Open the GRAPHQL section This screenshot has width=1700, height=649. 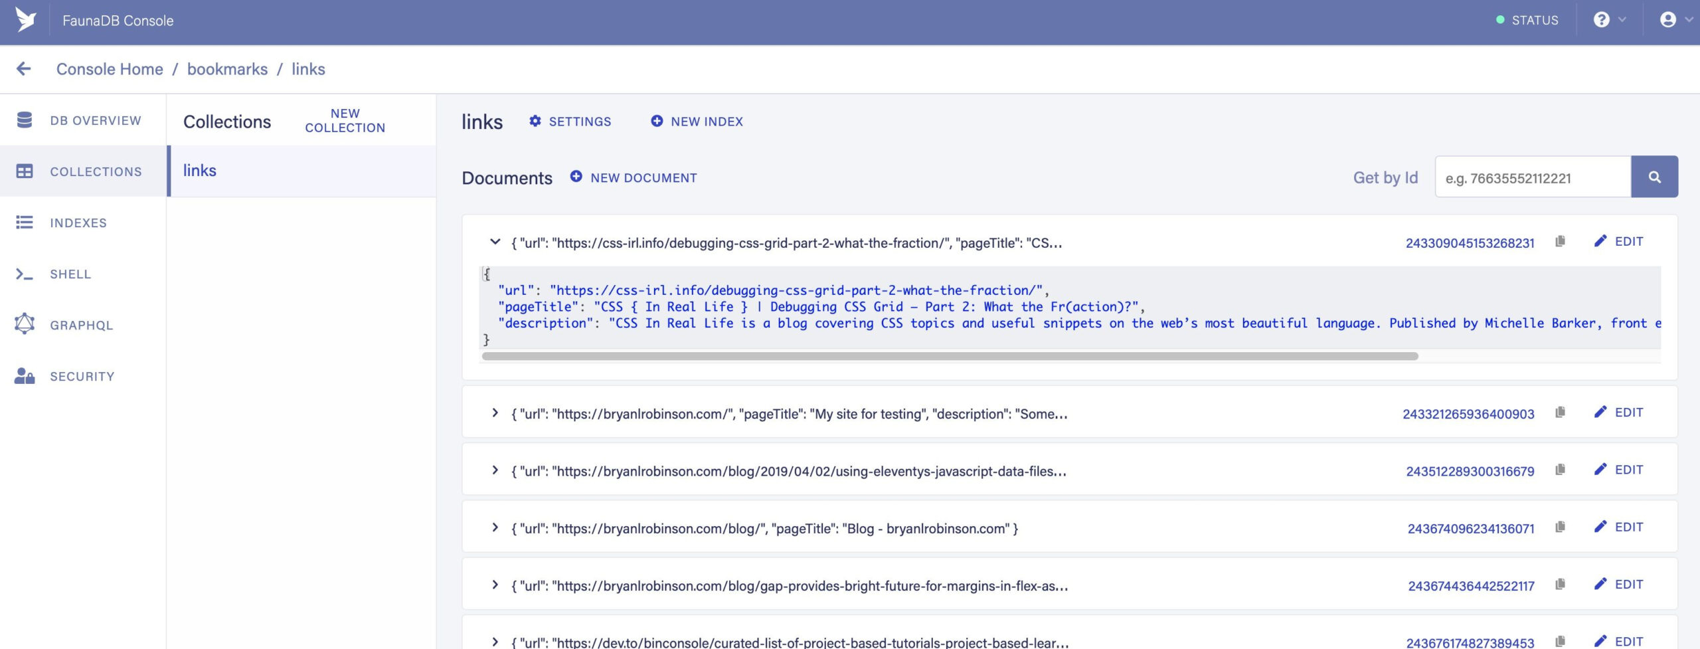click(x=83, y=325)
